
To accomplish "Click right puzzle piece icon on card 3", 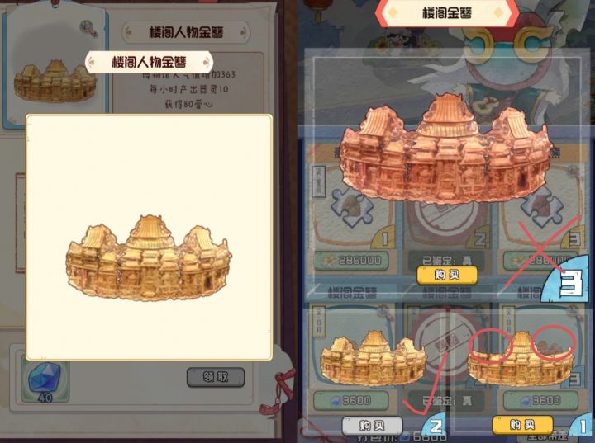I will tap(542, 208).
